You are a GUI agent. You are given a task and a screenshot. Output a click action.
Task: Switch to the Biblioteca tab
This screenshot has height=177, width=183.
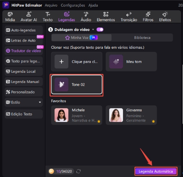click(x=142, y=38)
